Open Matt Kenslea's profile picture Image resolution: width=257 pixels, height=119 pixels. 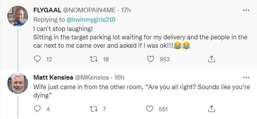[18, 83]
